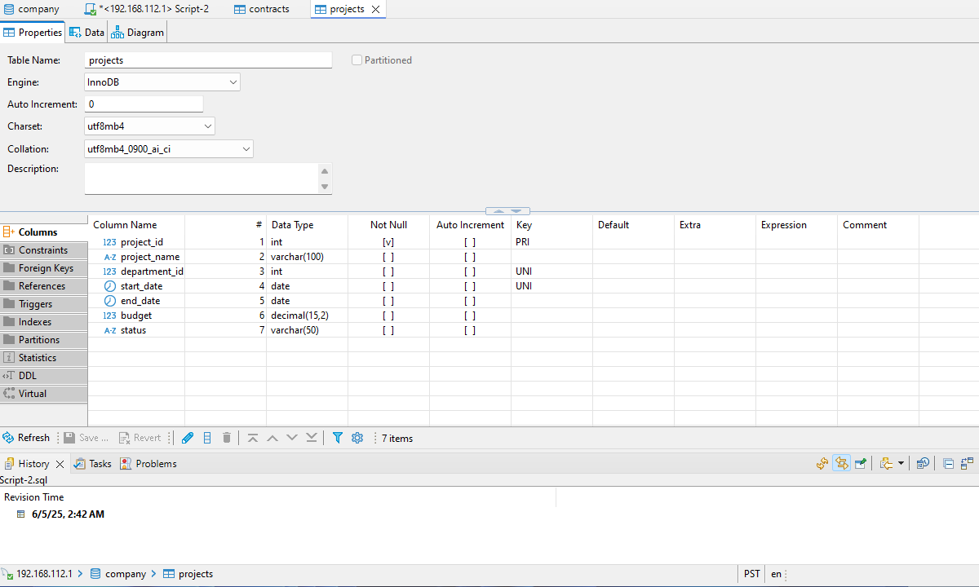Click project_id numeric type icon
Viewport: 979px width, 587px height.
coord(109,242)
